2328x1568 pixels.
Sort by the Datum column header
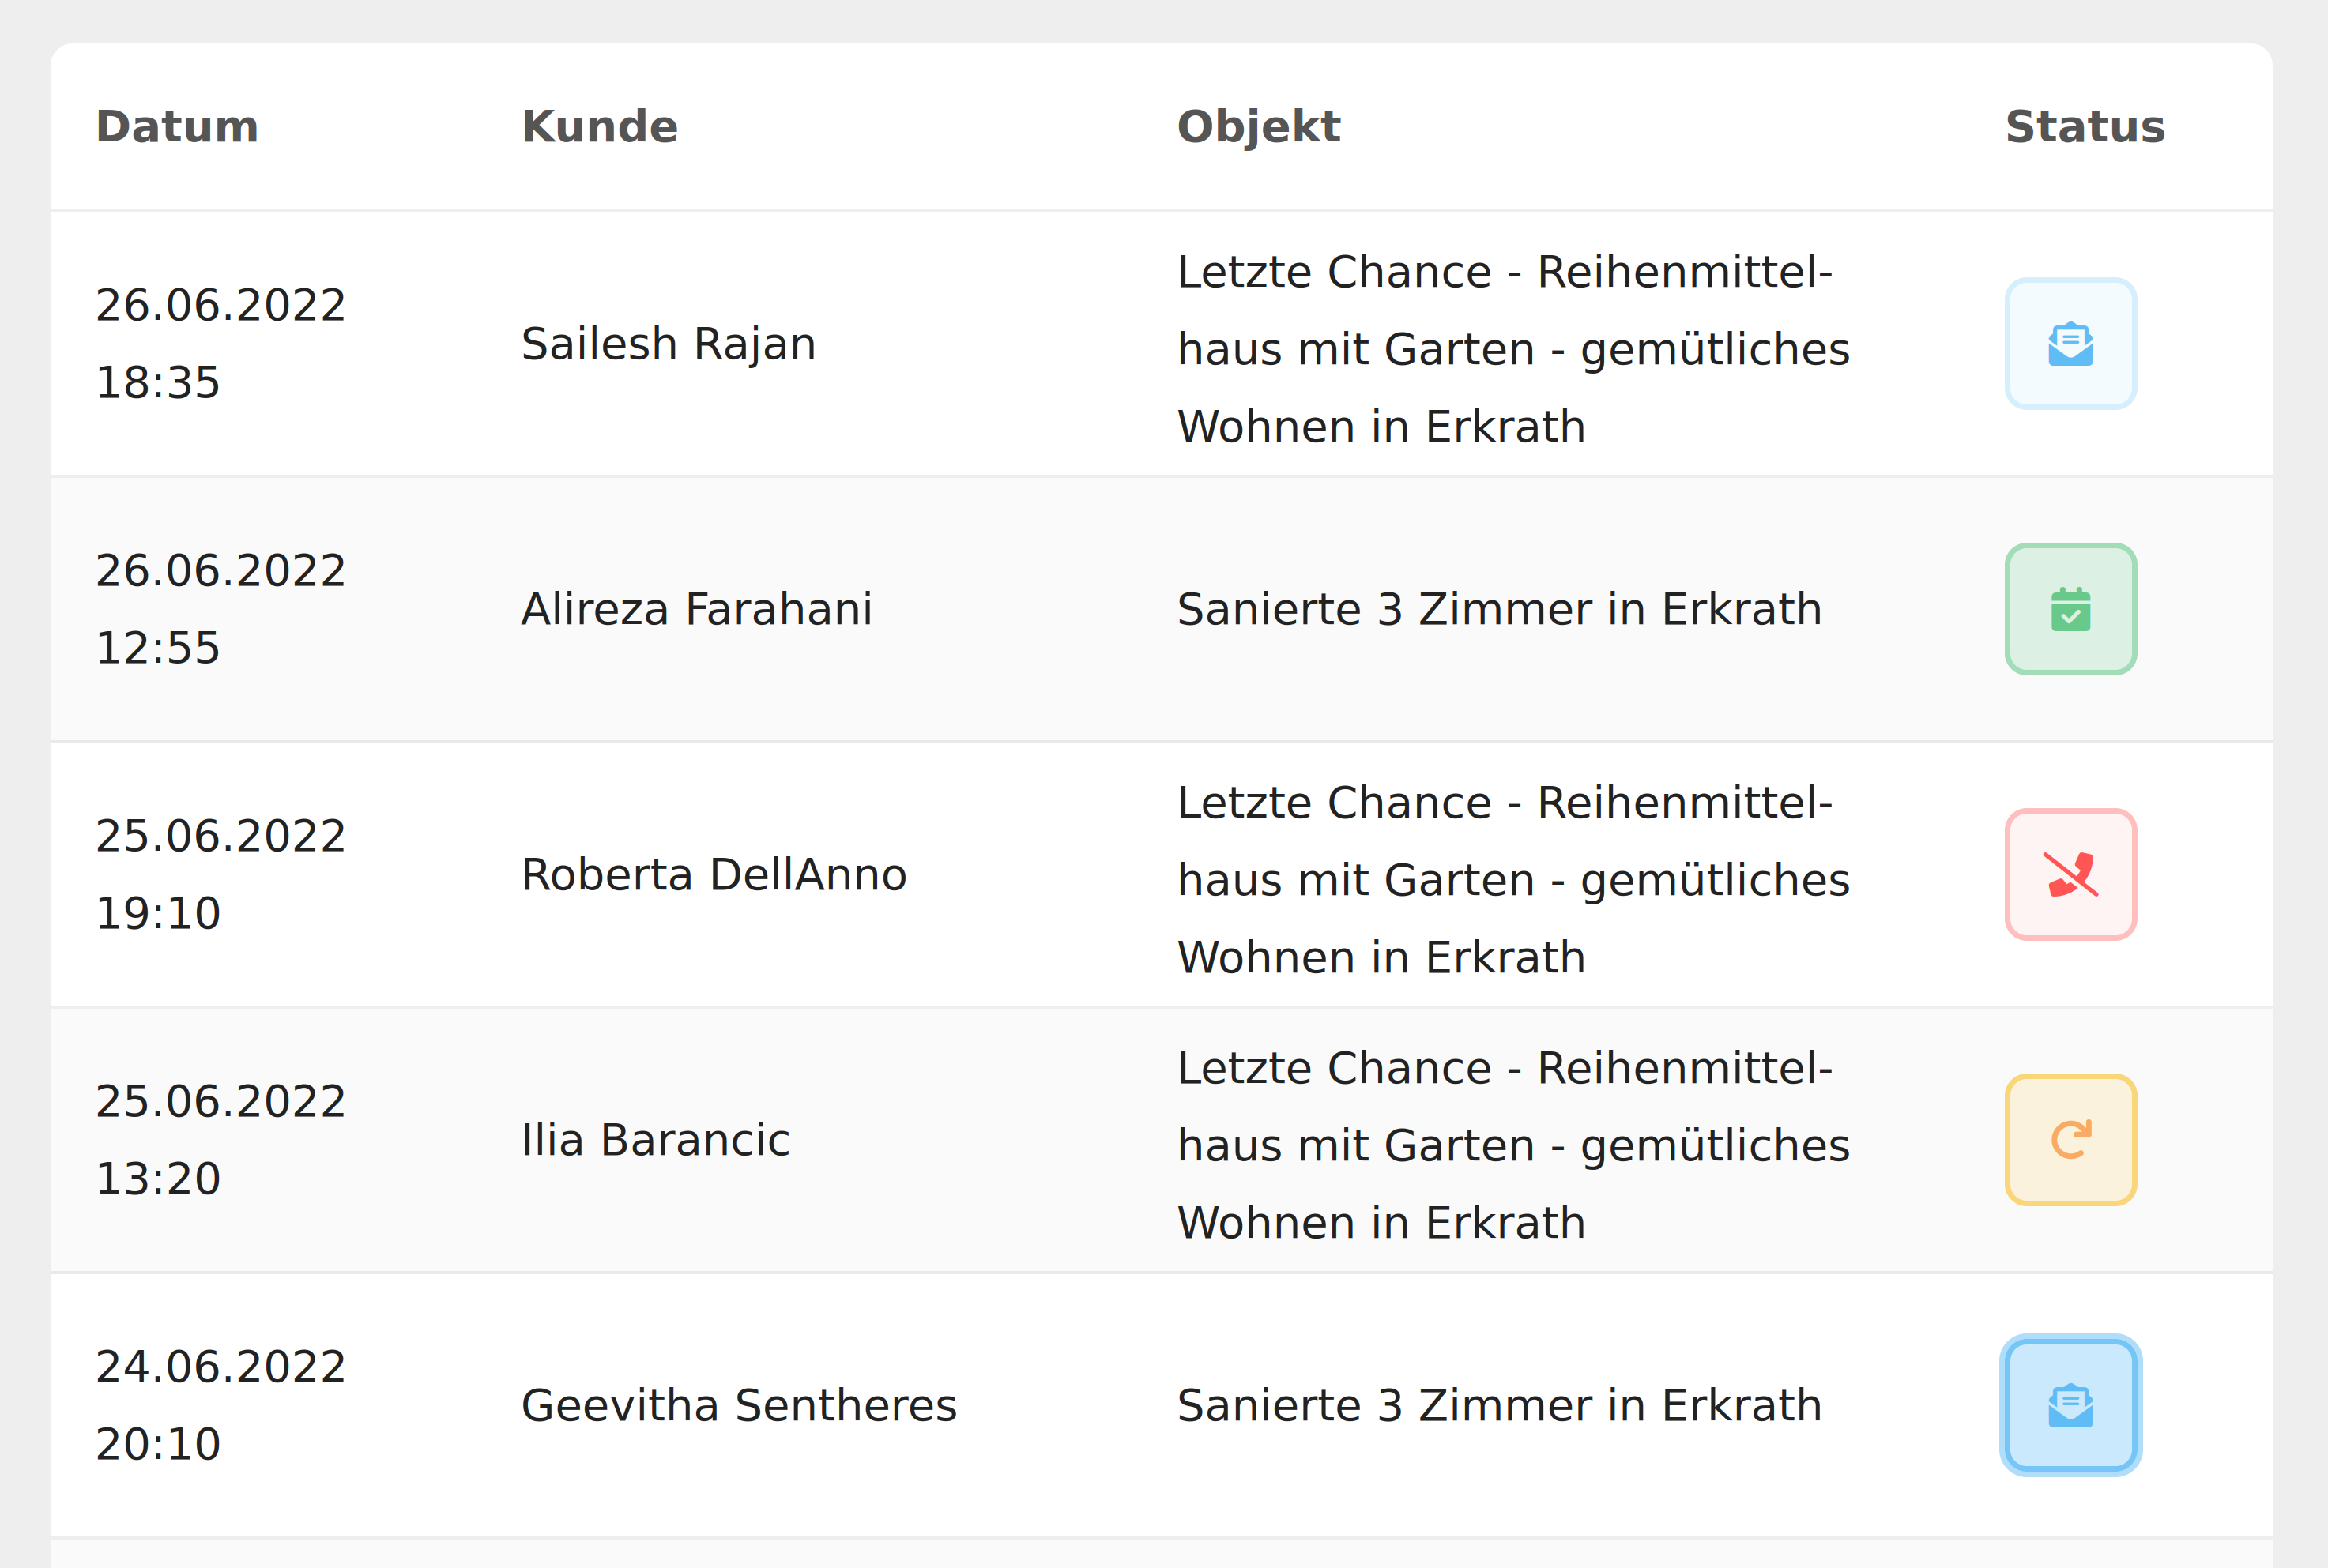point(177,127)
